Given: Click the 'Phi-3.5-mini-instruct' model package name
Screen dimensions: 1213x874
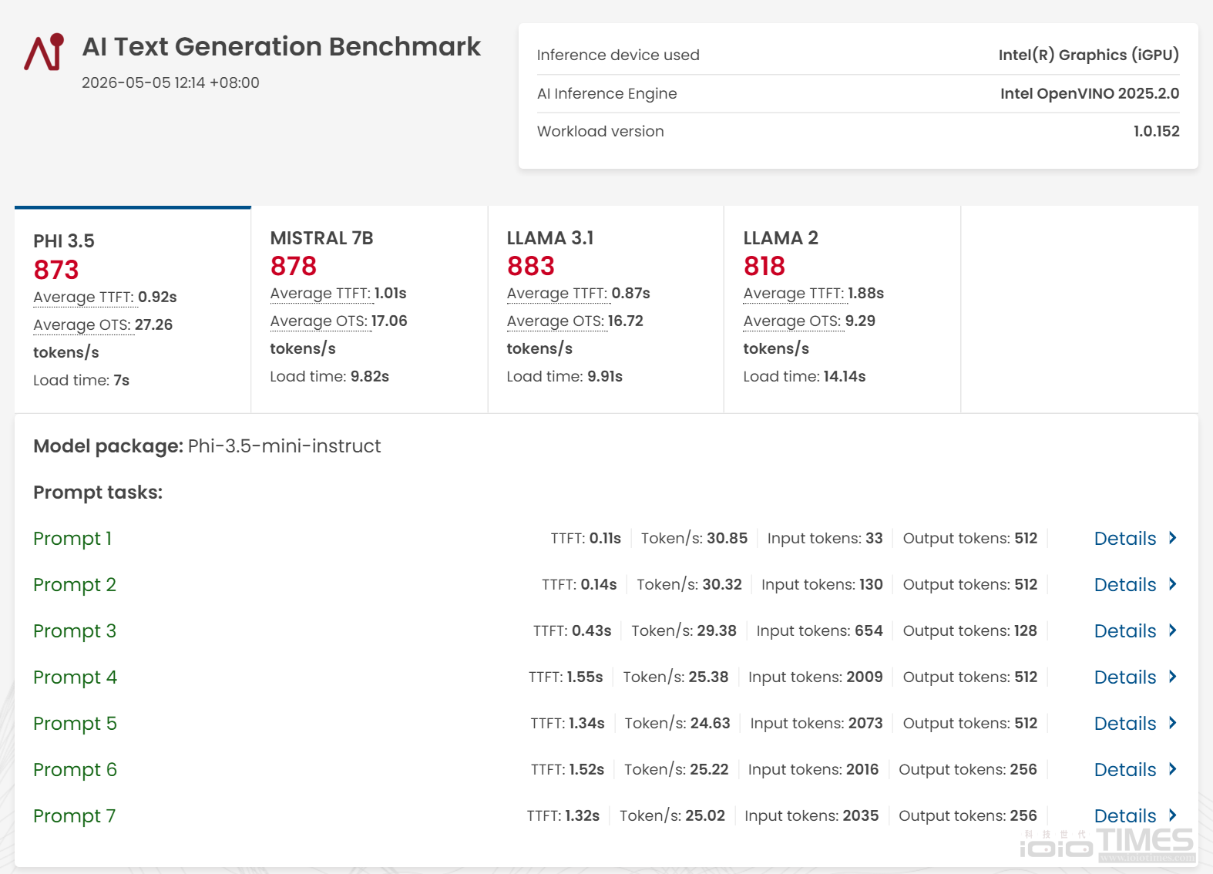Looking at the screenshot, I should point(284,446).
